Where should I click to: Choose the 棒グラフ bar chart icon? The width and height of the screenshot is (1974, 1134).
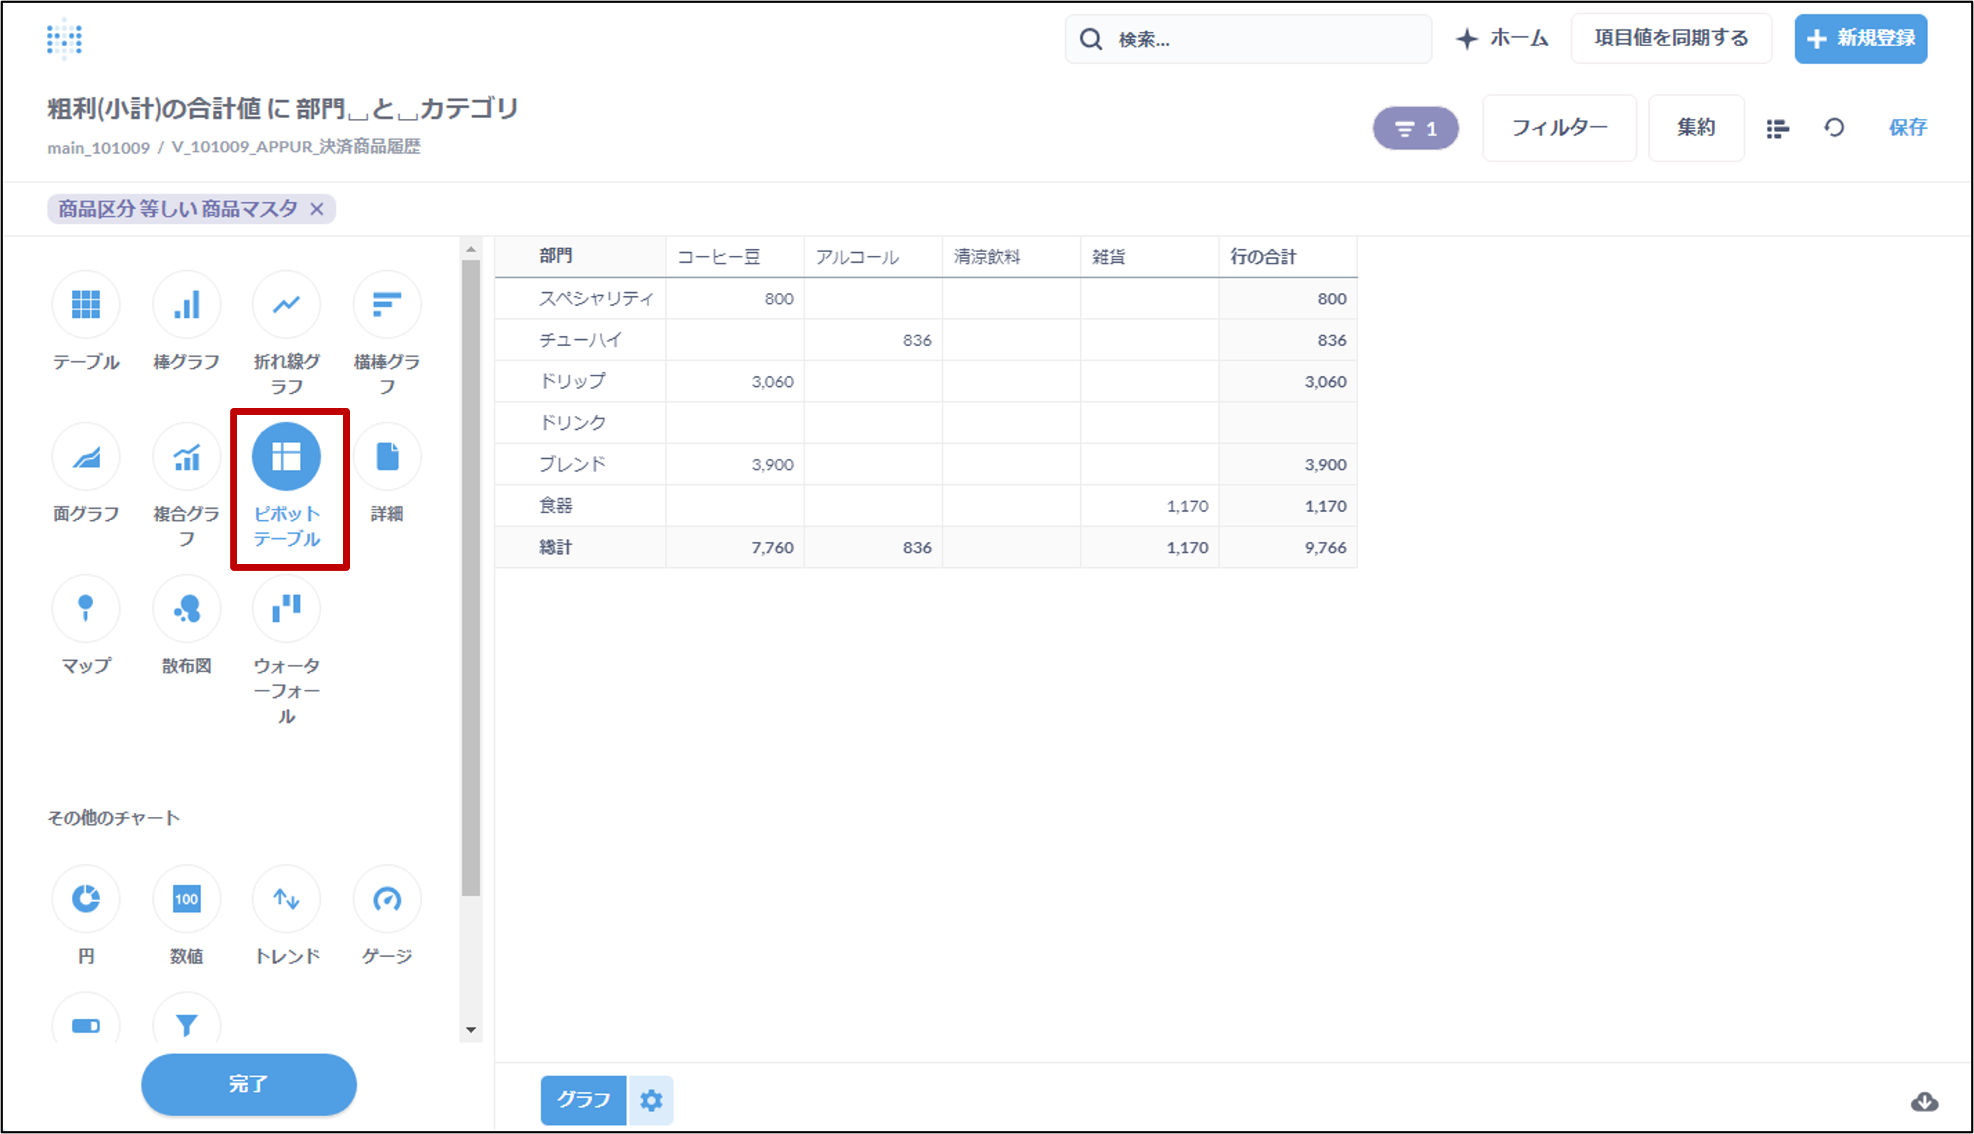click(186, 304)
